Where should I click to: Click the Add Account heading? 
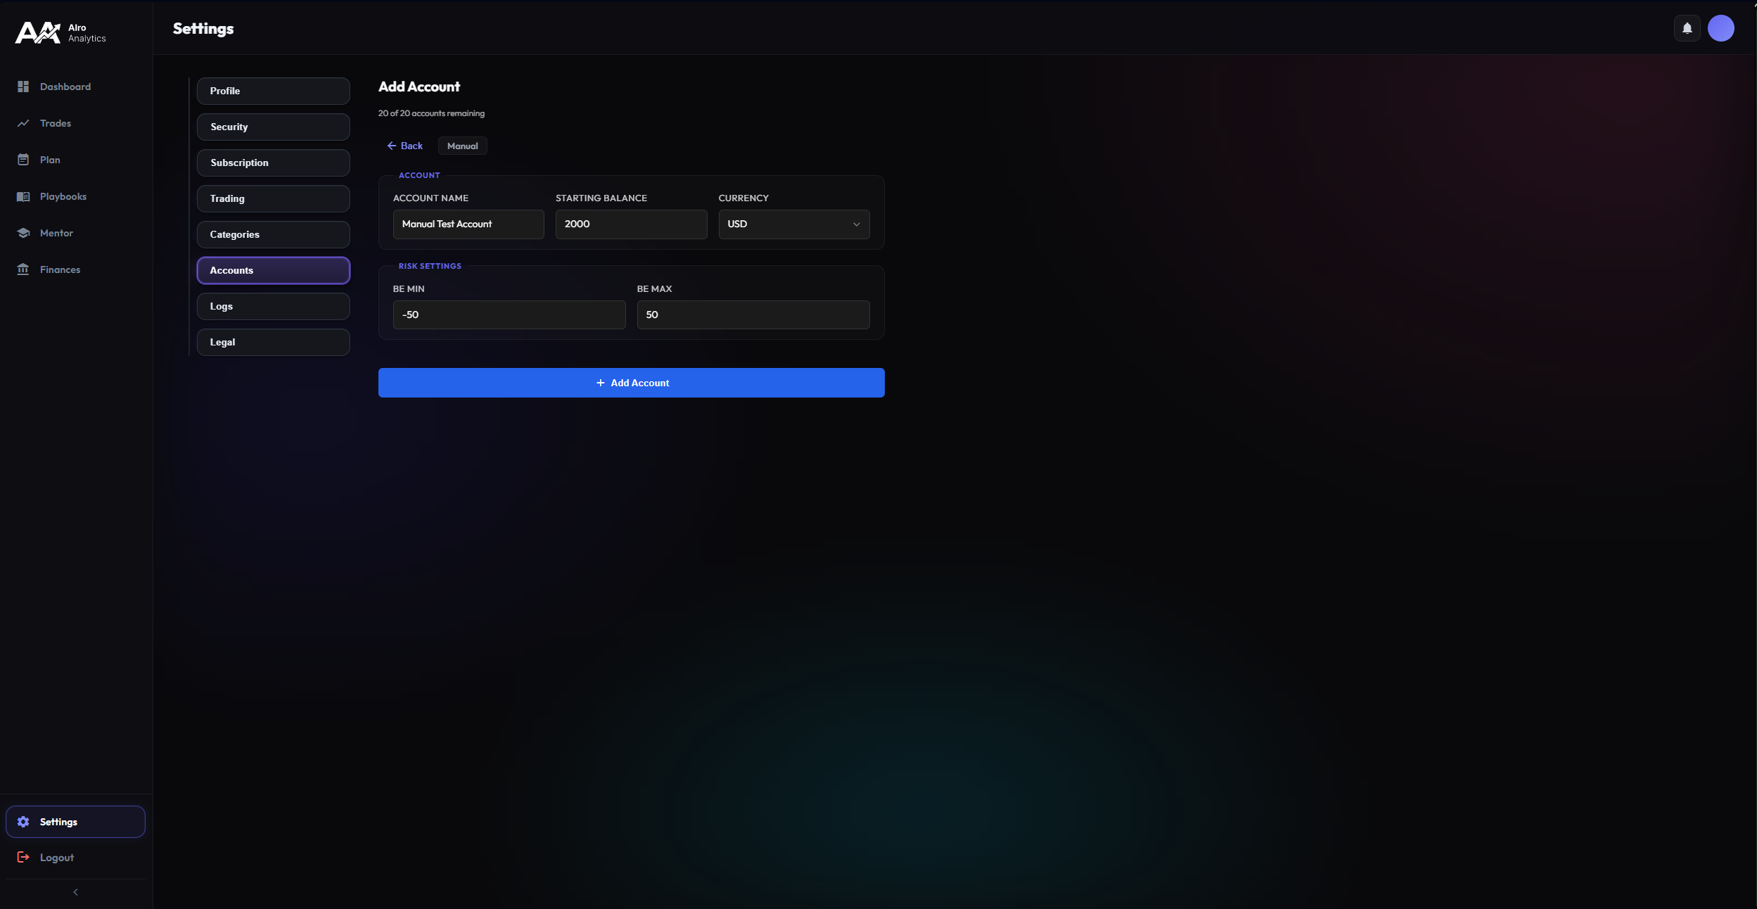tap(419, 87)
